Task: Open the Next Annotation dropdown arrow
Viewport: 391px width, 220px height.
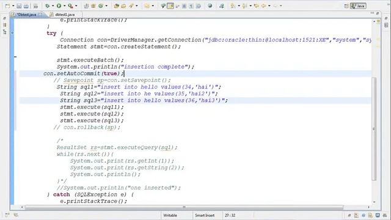Action: [238, 5]
